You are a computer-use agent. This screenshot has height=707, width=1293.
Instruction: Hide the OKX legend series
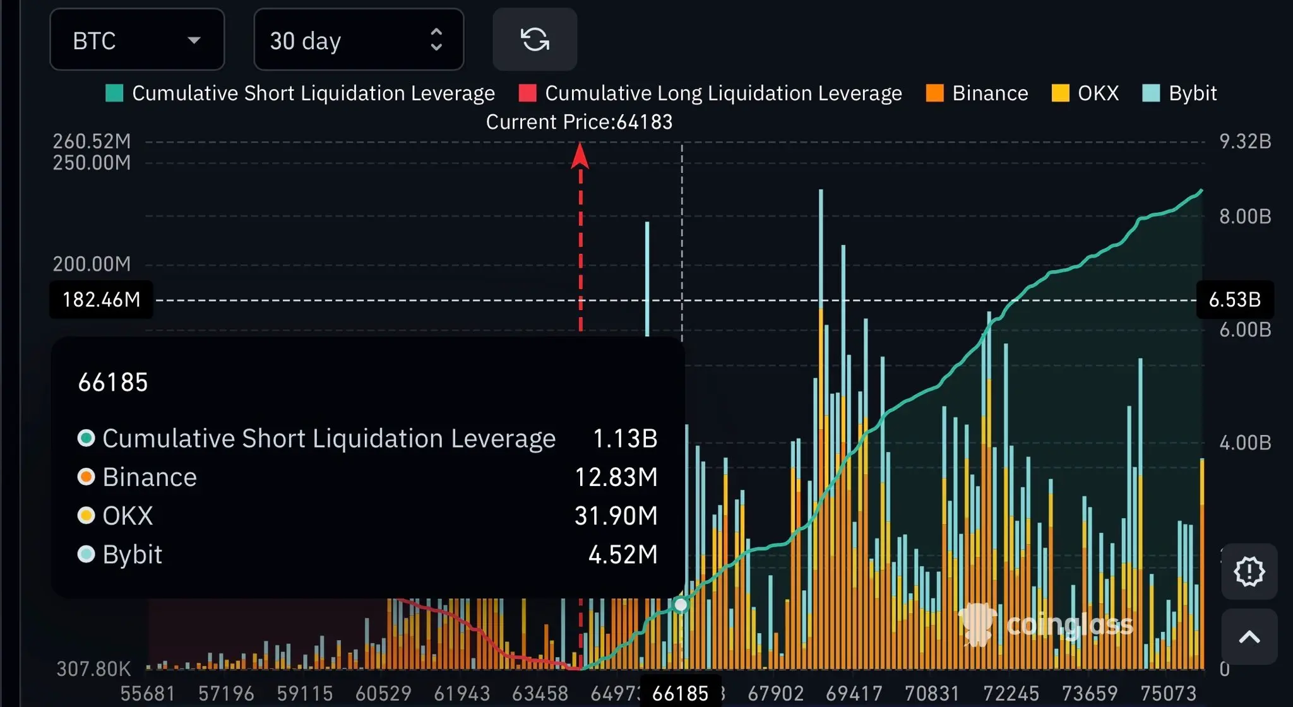click(x=1098, y=93)
